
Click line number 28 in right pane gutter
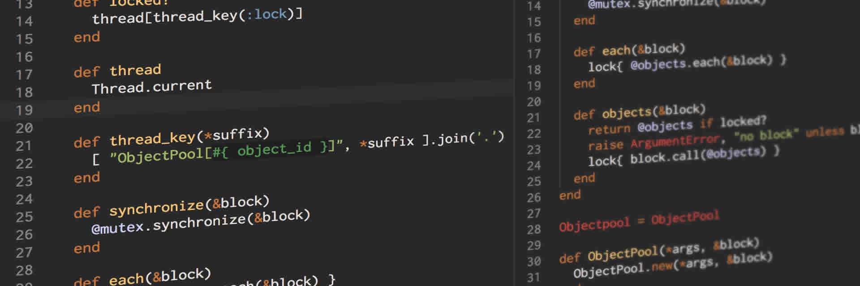[x=533, y=229]
